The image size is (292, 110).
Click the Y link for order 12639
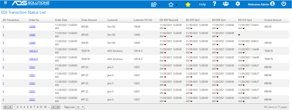3,27
